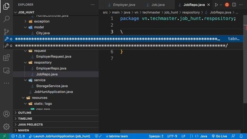This screenshot has height=139, width=247.
Task: Open tabnine team status item
Action: coord(117,136)
